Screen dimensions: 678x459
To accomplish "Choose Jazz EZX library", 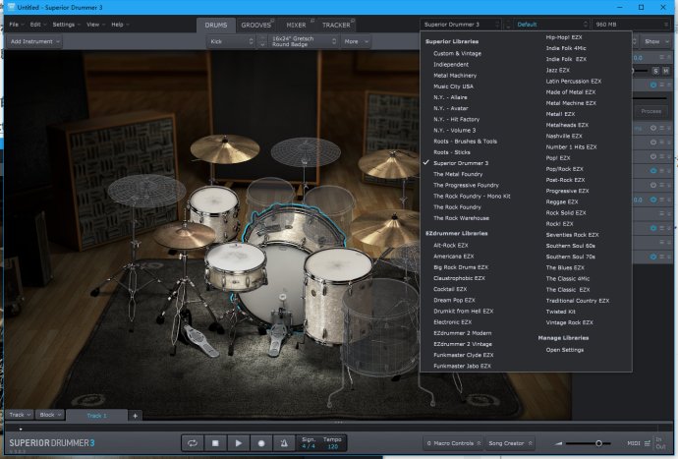I will coord(557,70).
